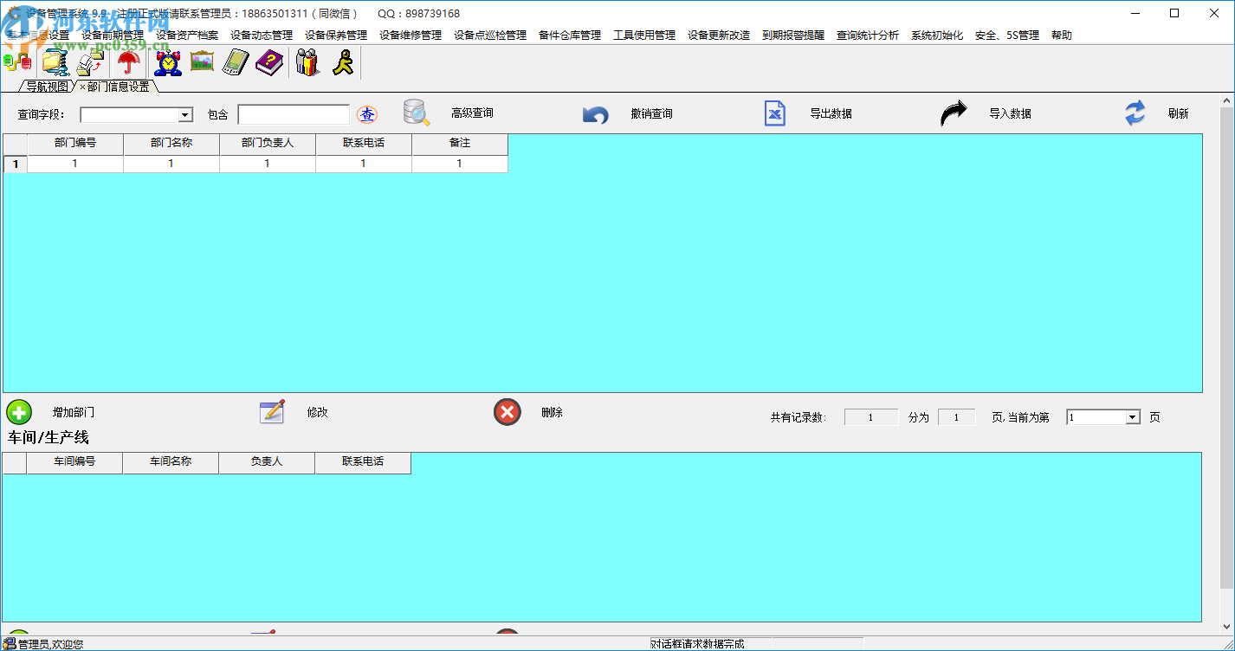Screen dimensions: 1235x651
Task: Open the 设备点巡检管理 menu
Action: click(x=490, y=35)
